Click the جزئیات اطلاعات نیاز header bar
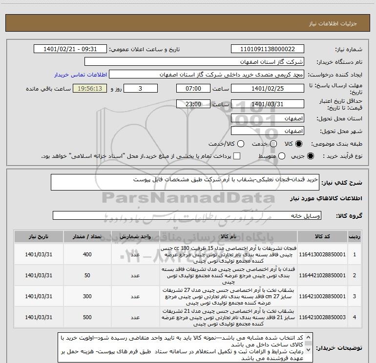The image size is (376, 363). pos(188,23)
